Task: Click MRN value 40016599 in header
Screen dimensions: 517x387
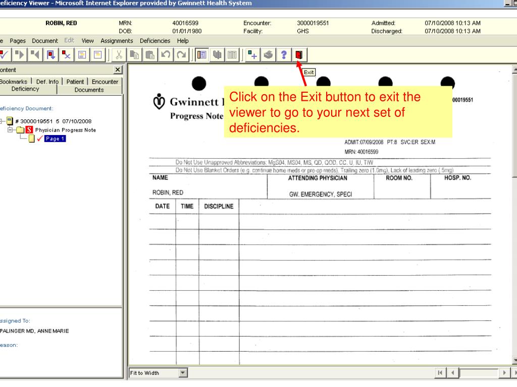Action: pyautogui.click(x=185, y=23)
